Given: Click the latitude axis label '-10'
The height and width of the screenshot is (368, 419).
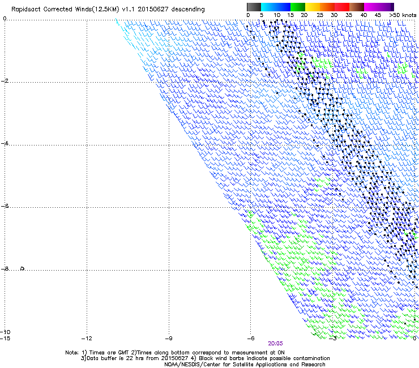Looking at the screenshot, I should tap(5, 332).
